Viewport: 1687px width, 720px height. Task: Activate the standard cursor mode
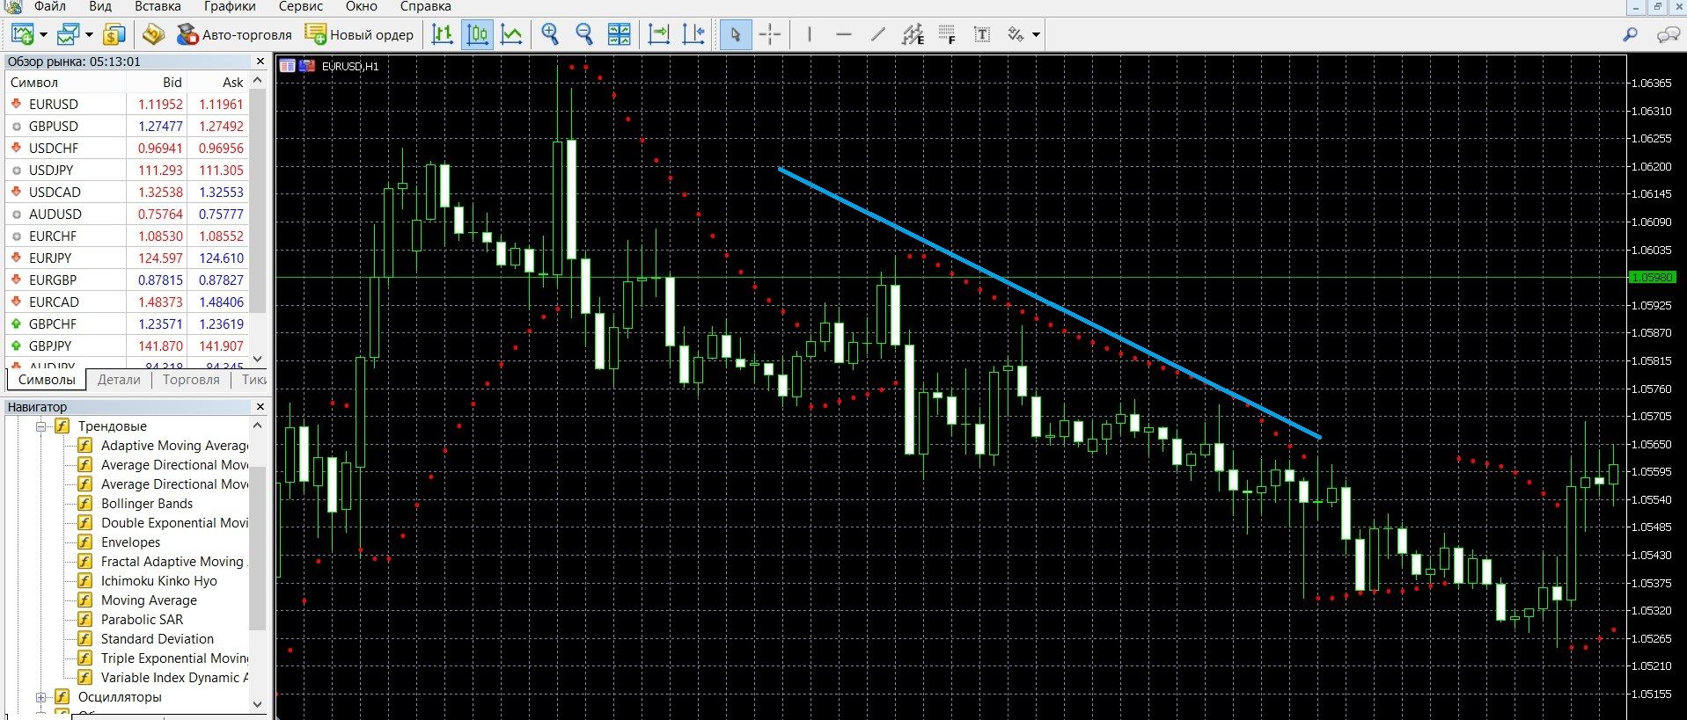[x=736, y=34]
